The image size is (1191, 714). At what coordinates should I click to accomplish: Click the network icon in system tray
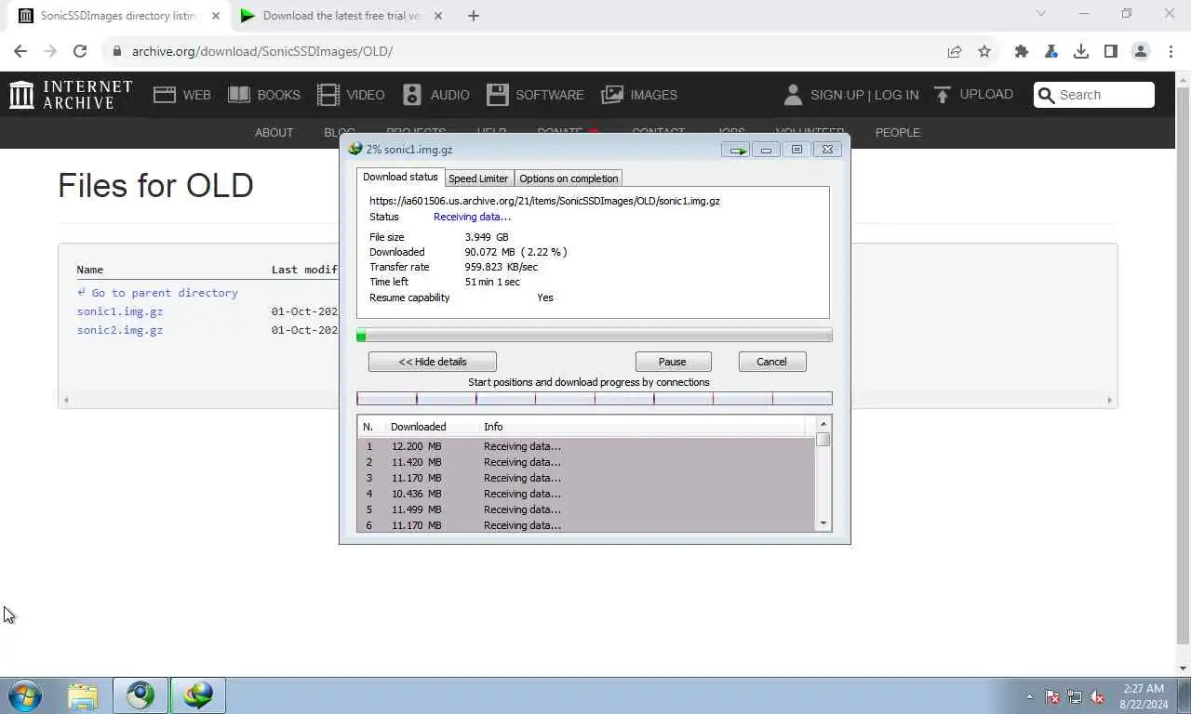point(1075,696)
